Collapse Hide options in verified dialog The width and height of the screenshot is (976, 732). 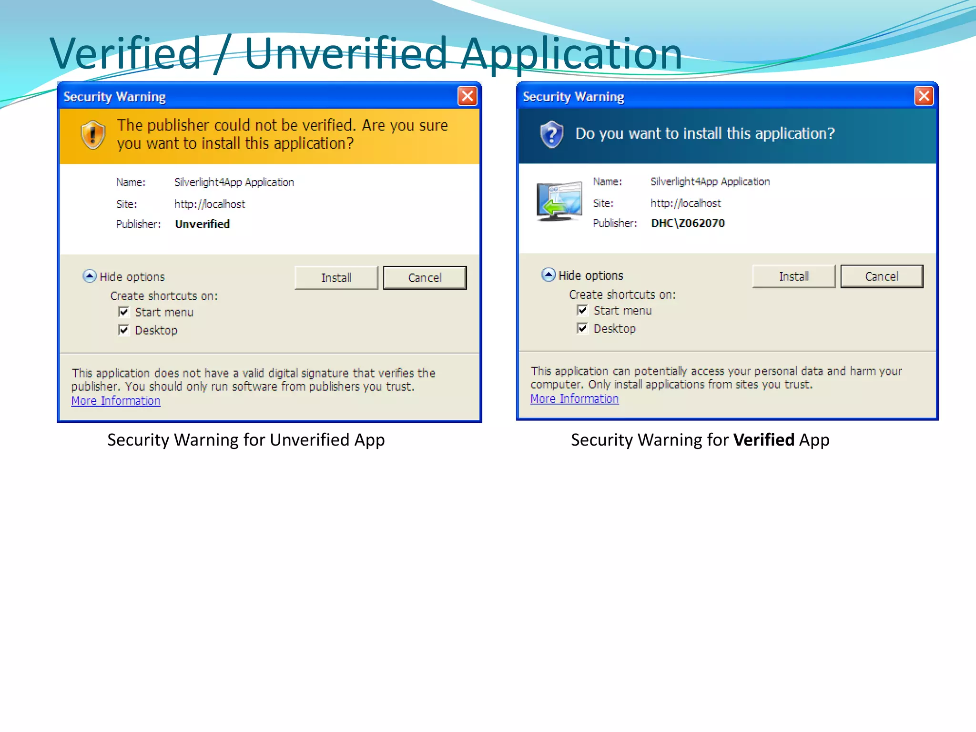549,275
